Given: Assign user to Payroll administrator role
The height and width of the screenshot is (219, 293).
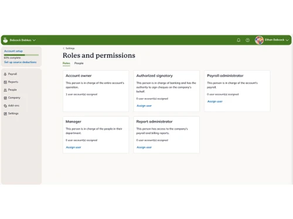Looking at the screenshot, I should [215, 102].
